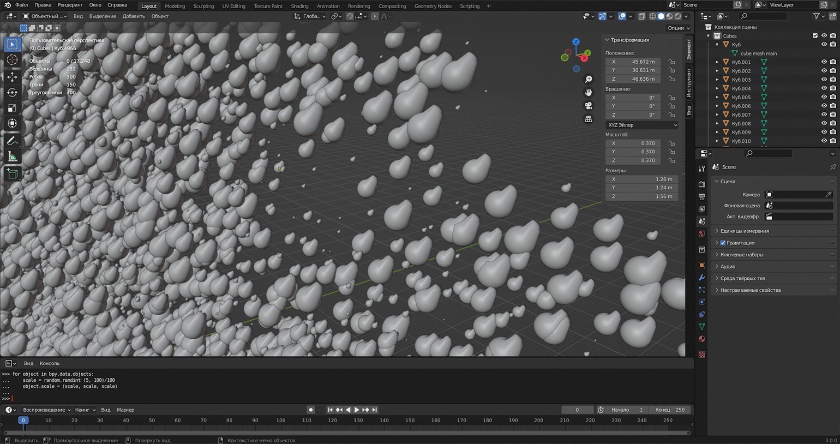Play the animation forward

357,410
